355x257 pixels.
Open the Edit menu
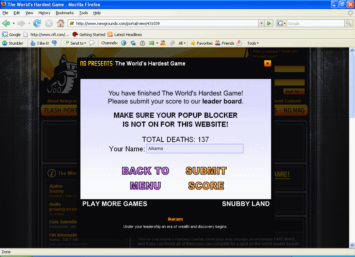coord(17,13)
